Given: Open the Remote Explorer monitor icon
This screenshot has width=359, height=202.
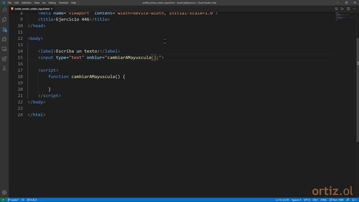Looking at the screenshot, I should (4, 49).
